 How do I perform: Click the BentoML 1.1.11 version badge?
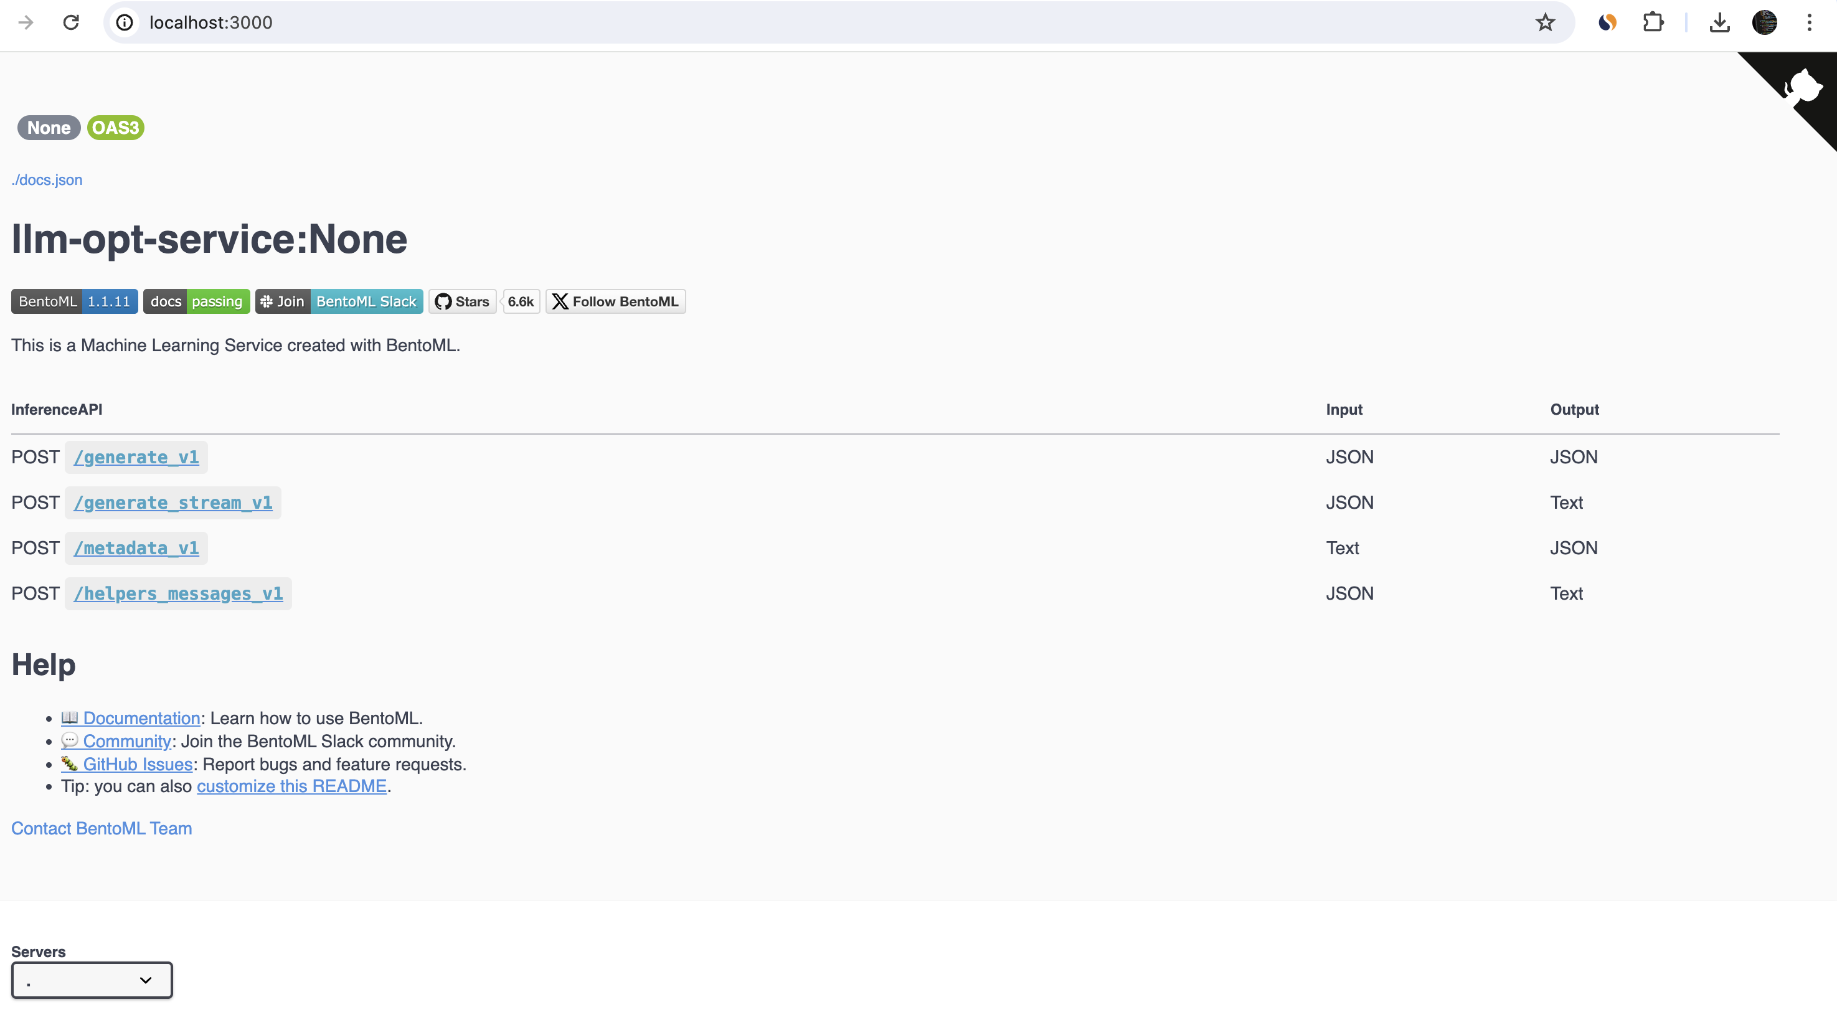[73, 301]
